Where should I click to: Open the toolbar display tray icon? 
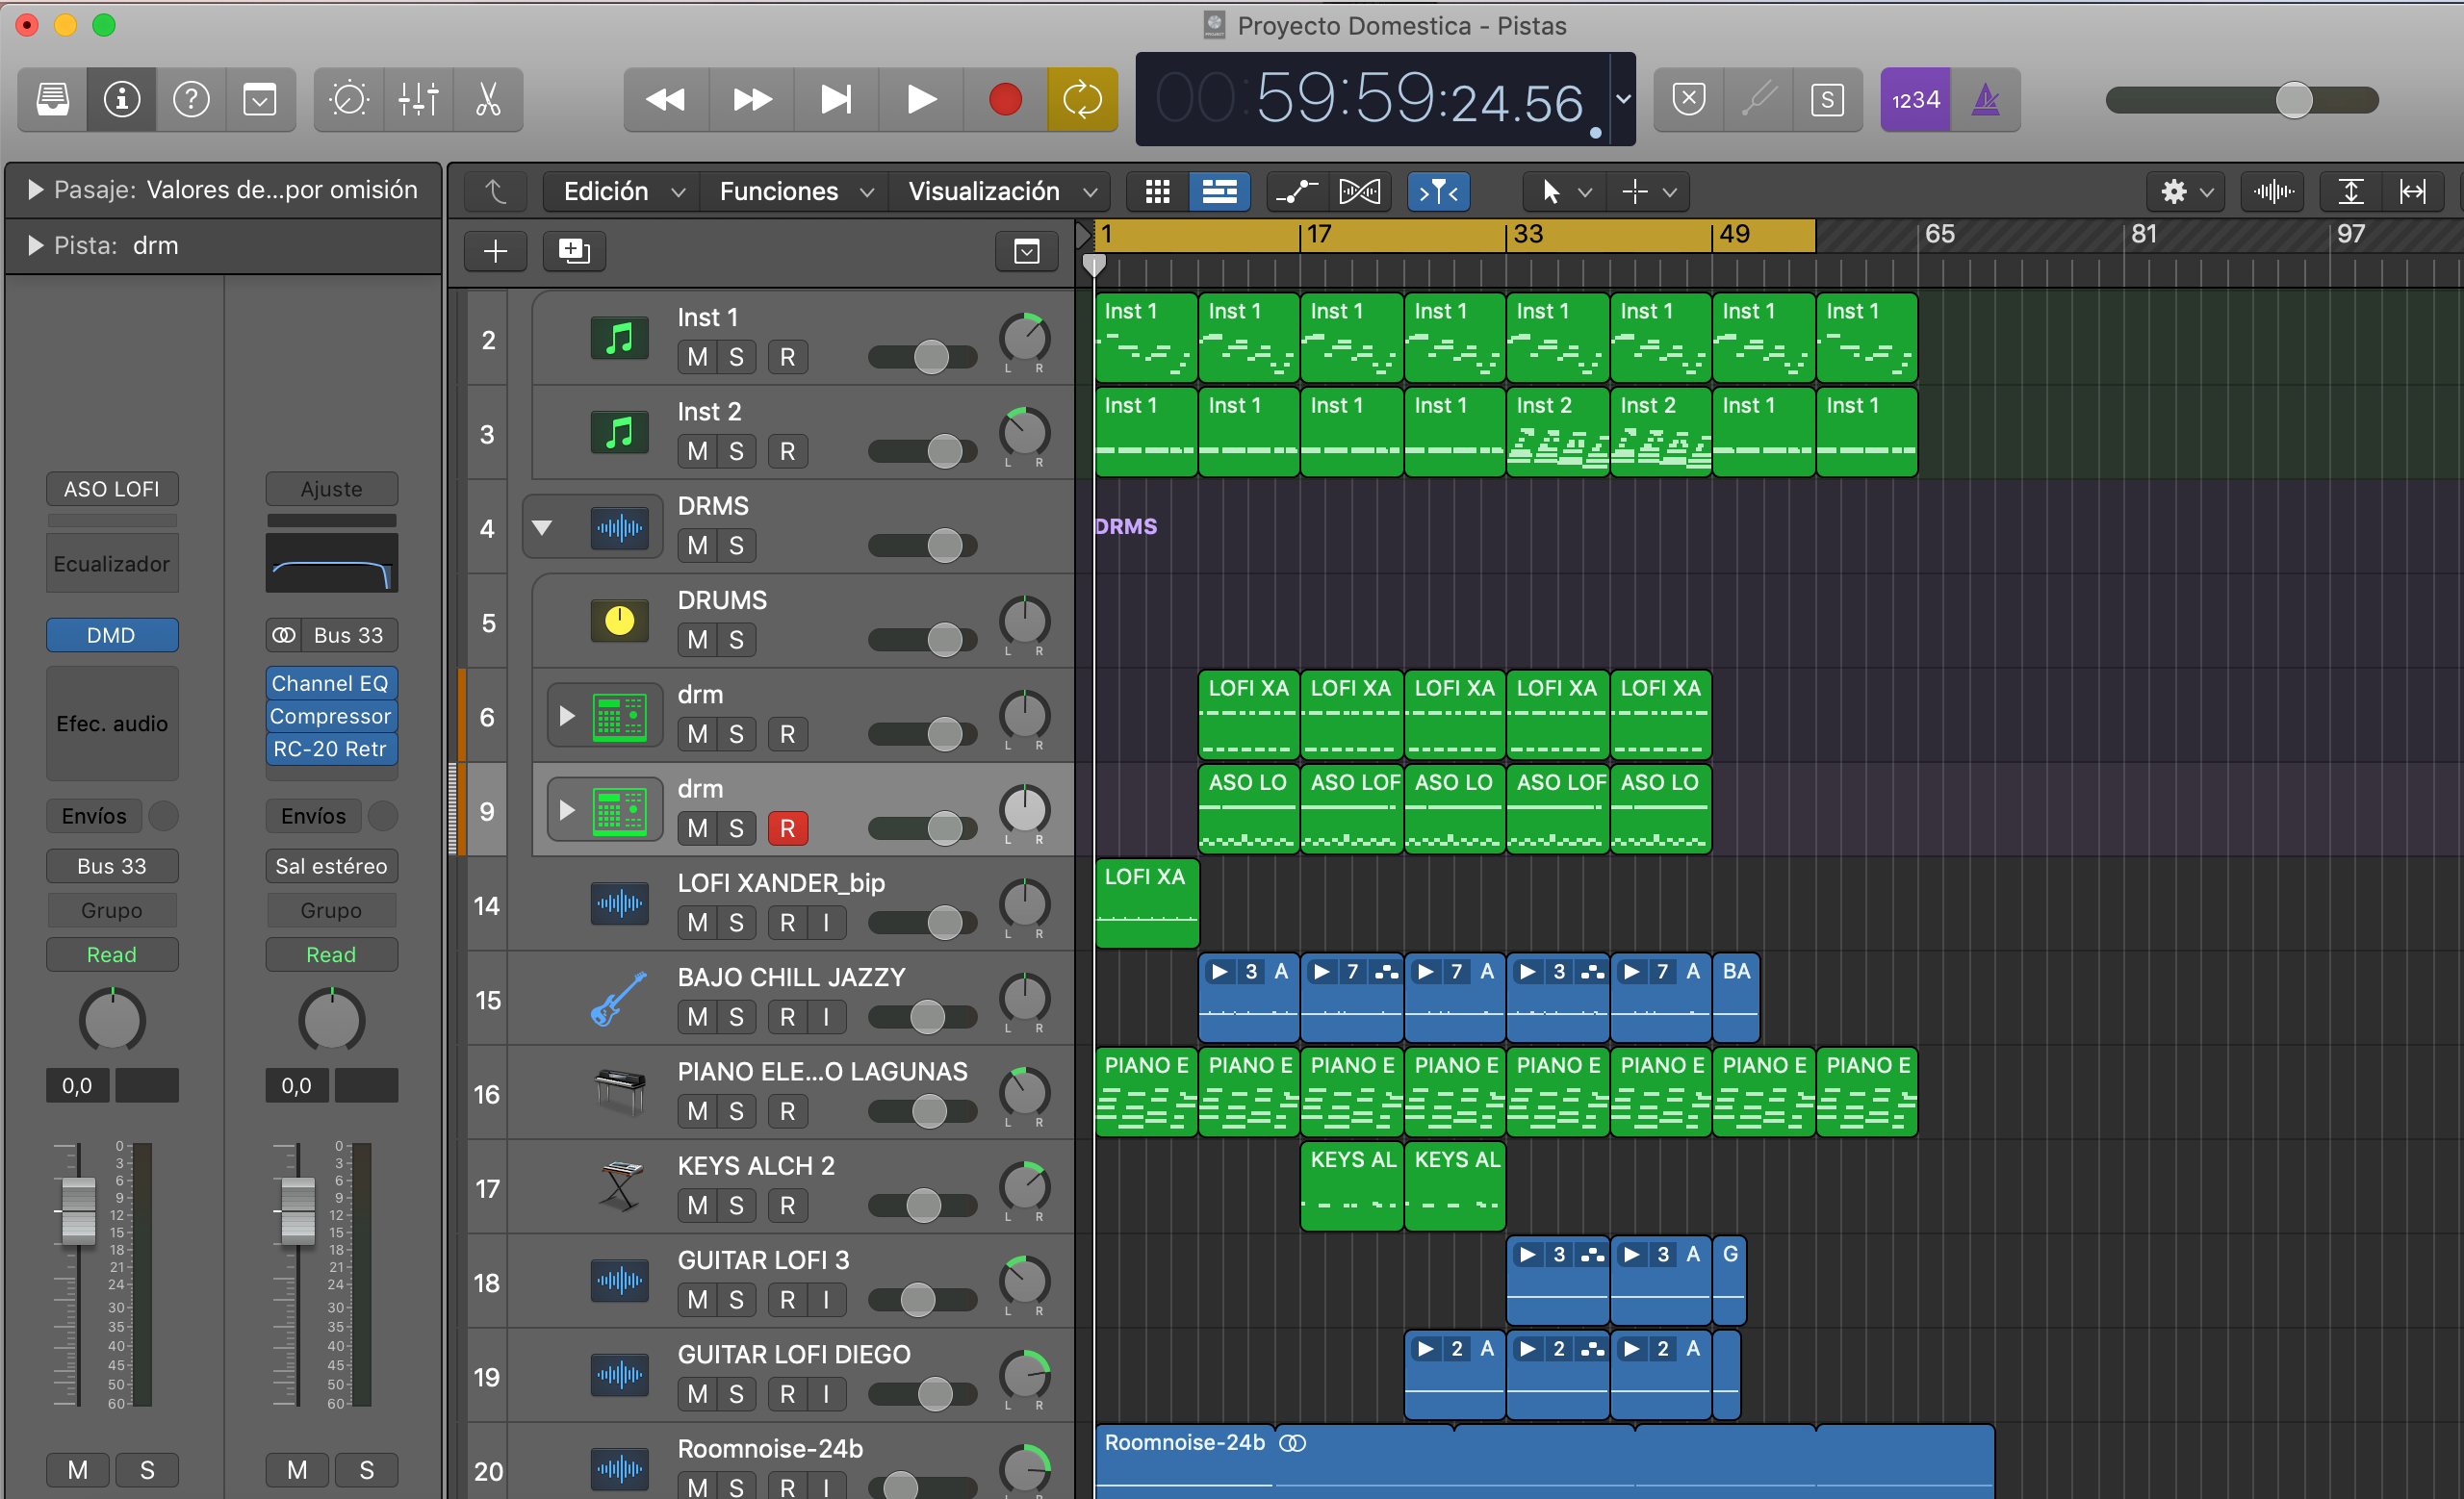pyautogui.click(x=260, y=100)
